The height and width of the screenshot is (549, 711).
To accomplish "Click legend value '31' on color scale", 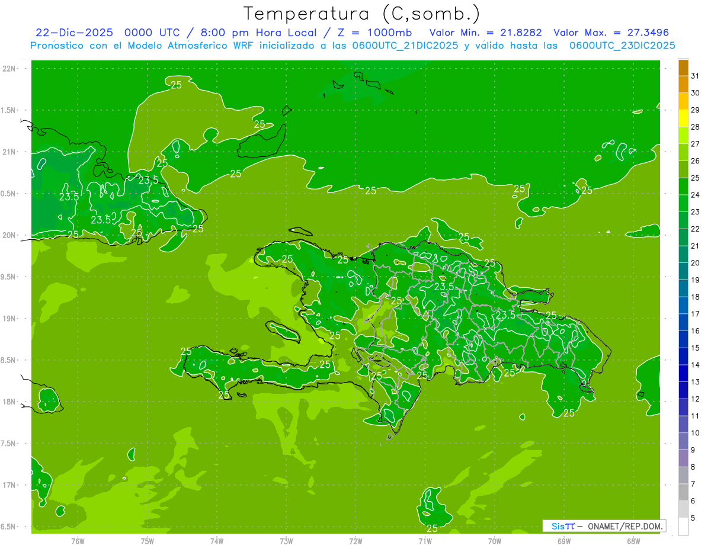I will point(696,76).
